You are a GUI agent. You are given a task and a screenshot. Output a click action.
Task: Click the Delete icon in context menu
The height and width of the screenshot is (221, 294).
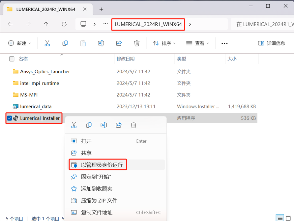133,125
